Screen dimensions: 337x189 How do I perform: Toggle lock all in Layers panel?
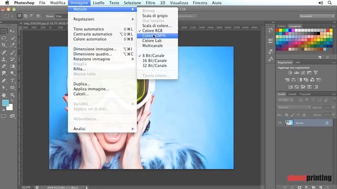[x=304, y=115]
